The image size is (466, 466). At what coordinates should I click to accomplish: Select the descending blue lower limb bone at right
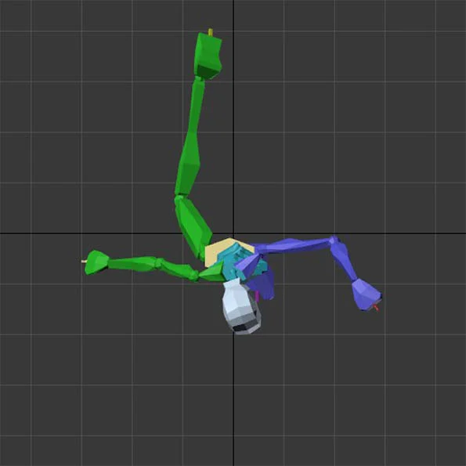(343, 259)
